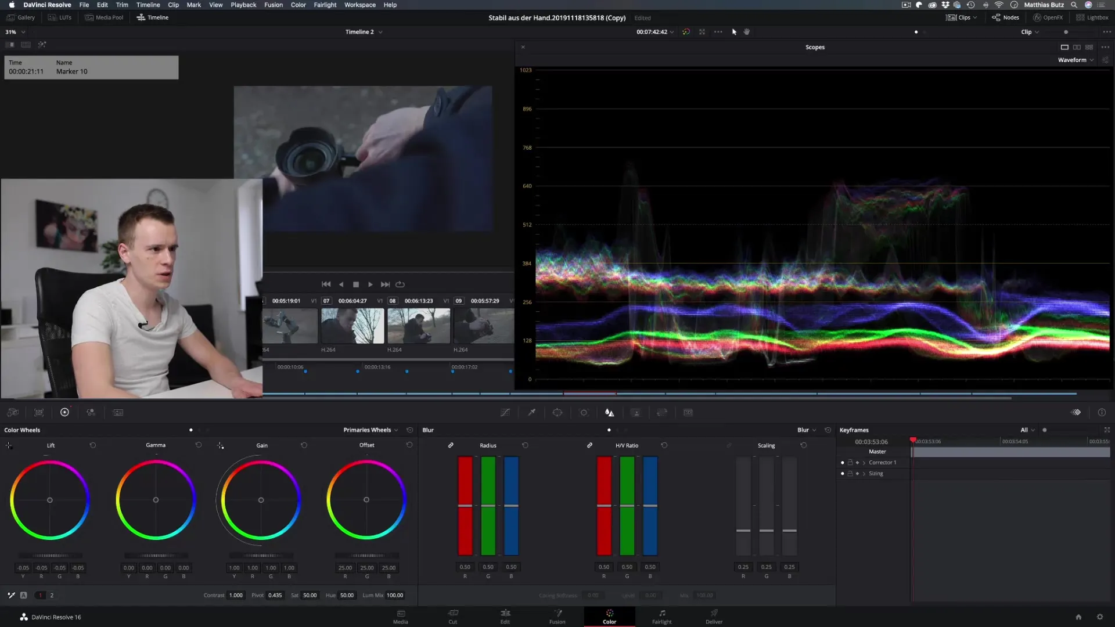
Task: Open the Workspace menu
Action: click(359, 5)
